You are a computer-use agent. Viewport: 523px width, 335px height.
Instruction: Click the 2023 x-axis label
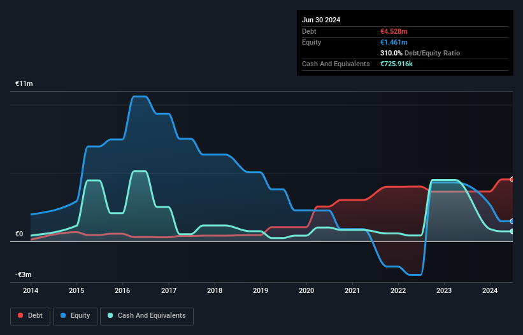click(444, 290)
